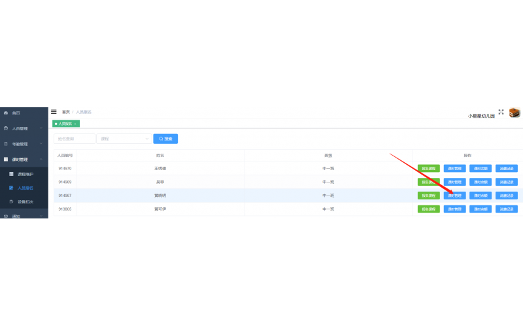Viewport: 523px width, 327px height.
Task: Collapse the 课时管理 sidebar menu
Action: click(x=24, y=159)
